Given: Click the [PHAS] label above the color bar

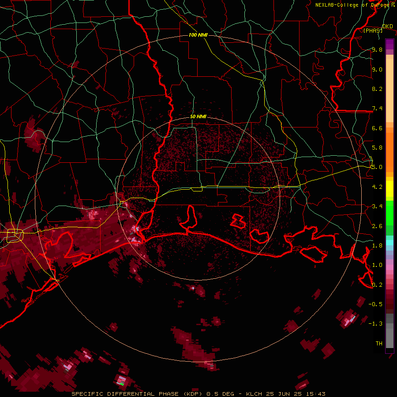Looking at the screenshot, I should [373, 30].
